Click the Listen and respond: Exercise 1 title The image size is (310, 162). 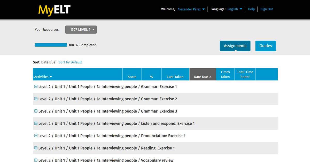coord(117,123)
